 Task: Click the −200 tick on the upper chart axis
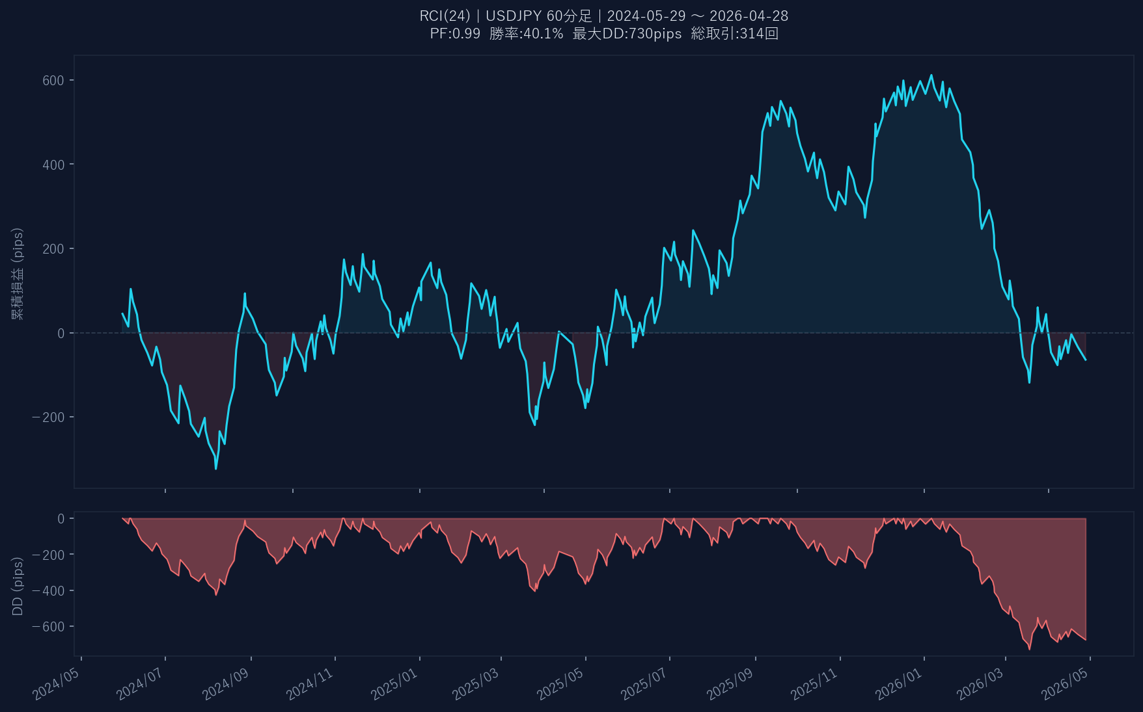point(49,417)
